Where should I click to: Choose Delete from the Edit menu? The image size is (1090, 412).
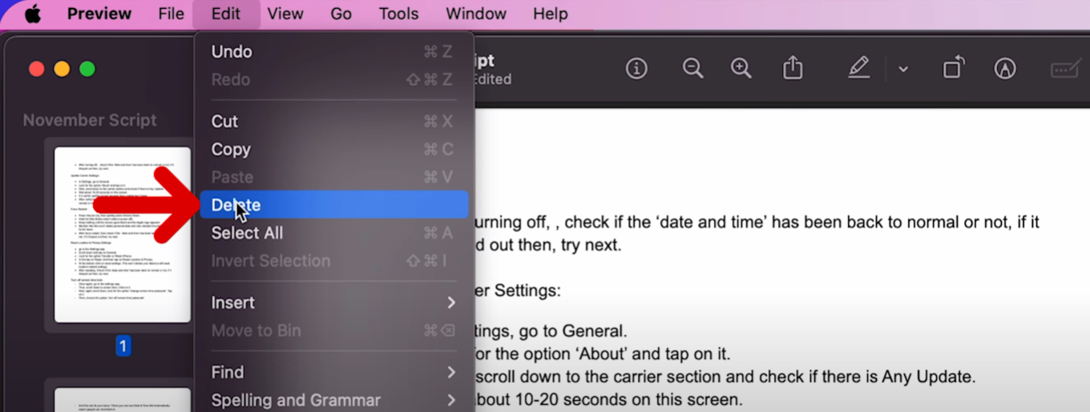(x=333, y=205)
